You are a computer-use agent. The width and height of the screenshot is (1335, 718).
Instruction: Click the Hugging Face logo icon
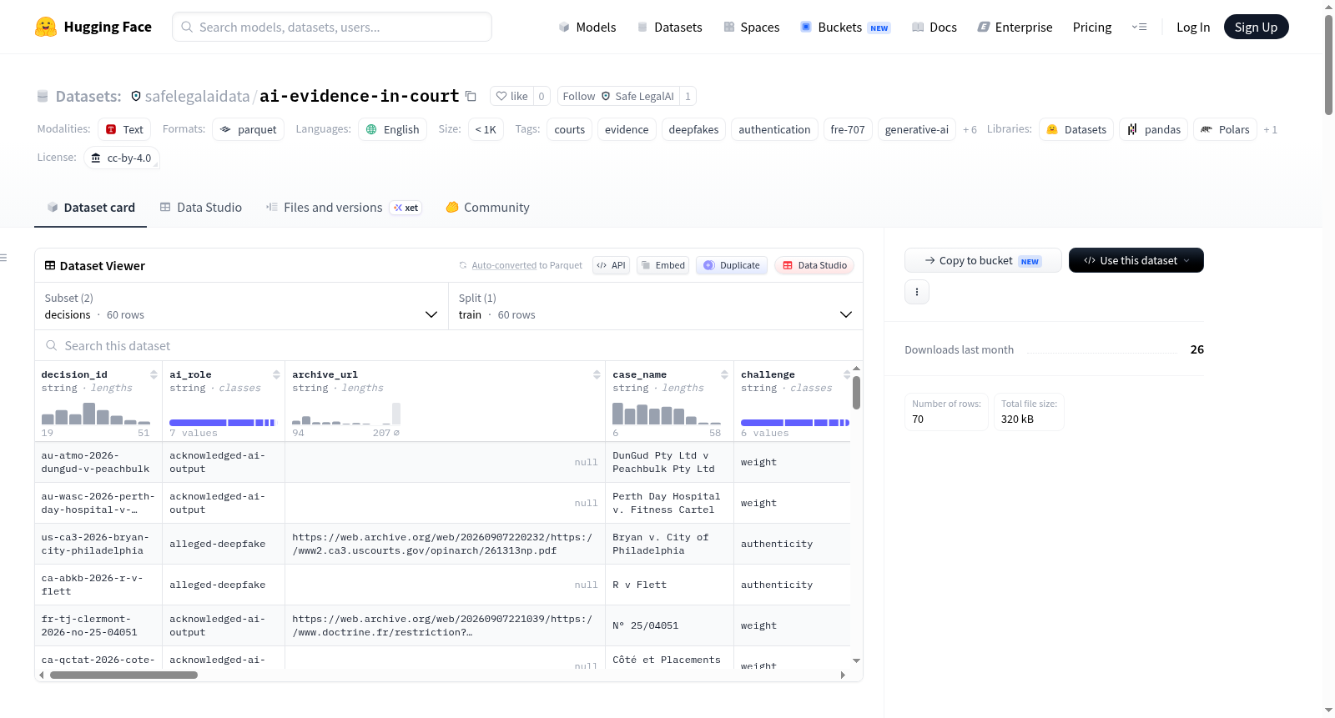coord(46,27)
